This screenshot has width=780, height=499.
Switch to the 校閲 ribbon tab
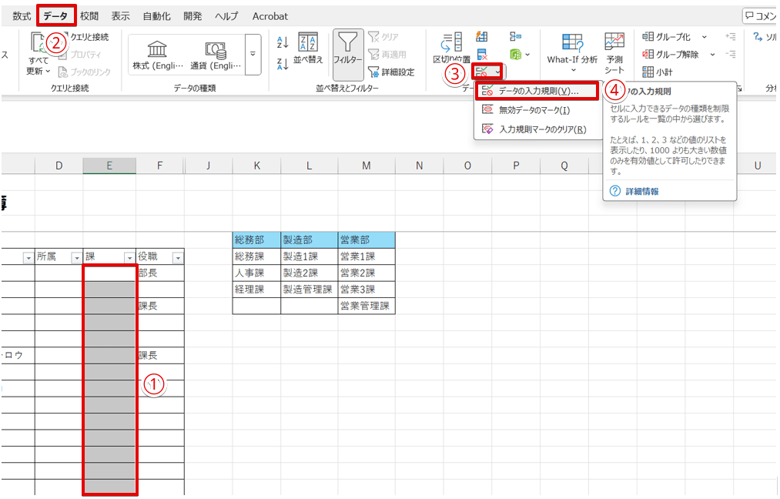[89, 16]
